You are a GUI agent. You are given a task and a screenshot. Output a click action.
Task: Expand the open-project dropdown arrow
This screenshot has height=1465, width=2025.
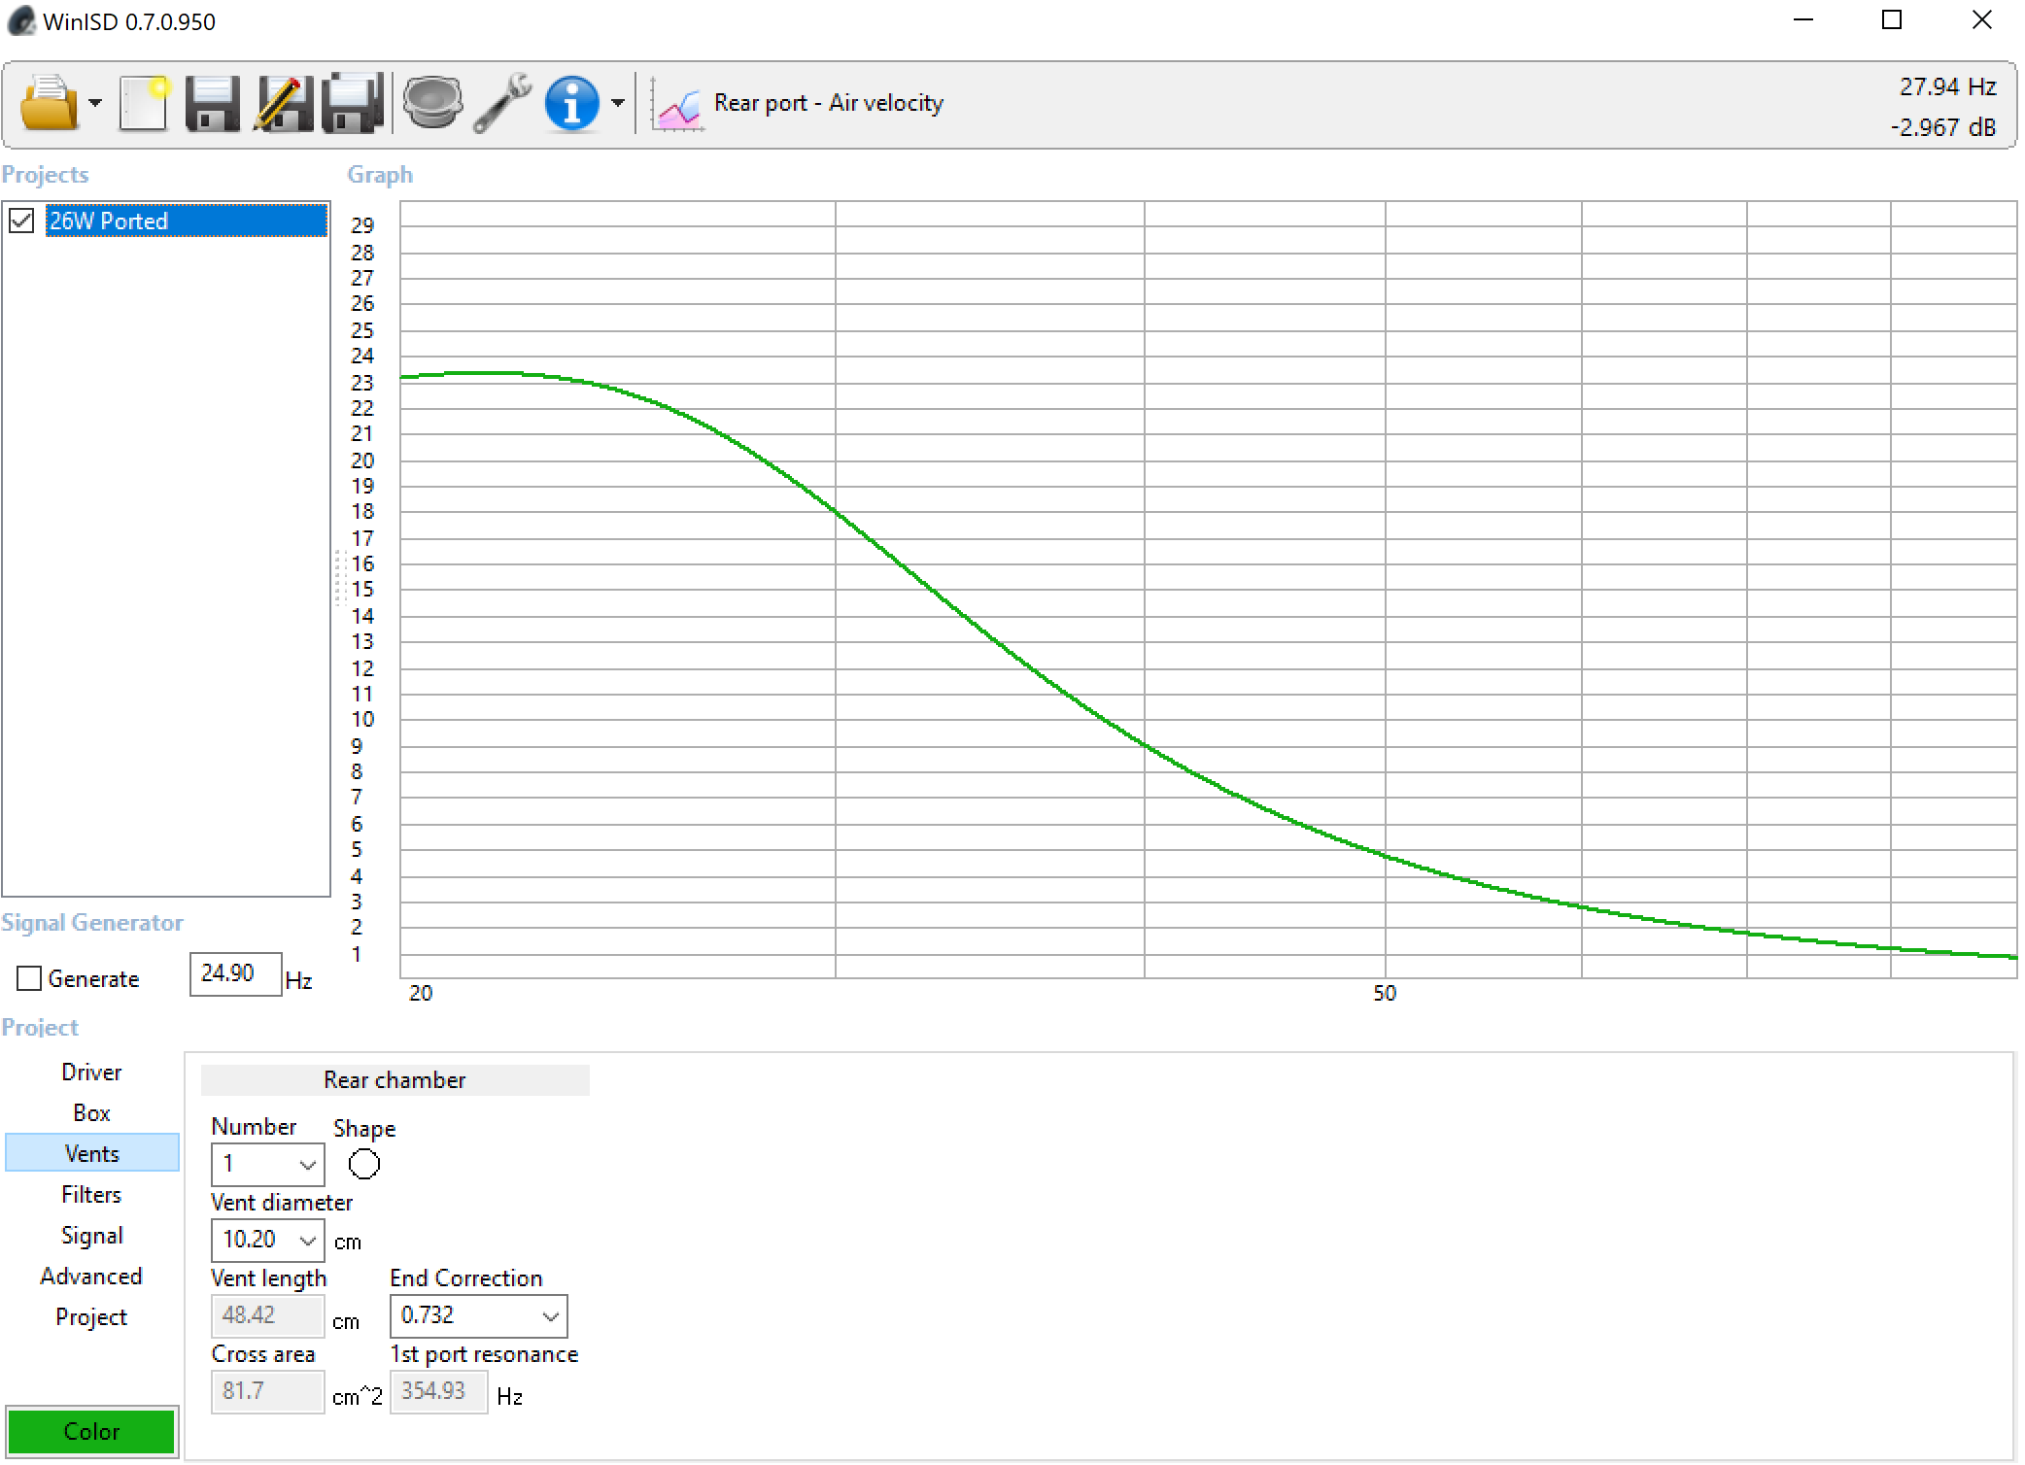(95, 103)
